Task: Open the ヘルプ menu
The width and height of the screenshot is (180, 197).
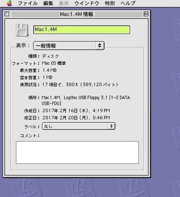Action: (x=128, y=3)
